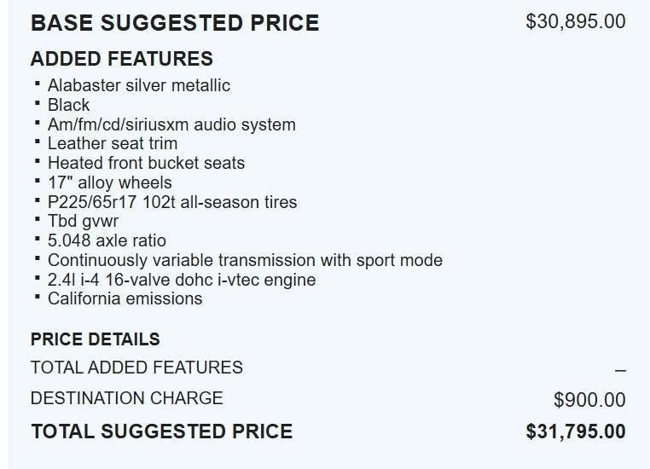This screenshot has height=469, width=650.
Task: Click the Destination Charge label
Action: coord(126,398)
